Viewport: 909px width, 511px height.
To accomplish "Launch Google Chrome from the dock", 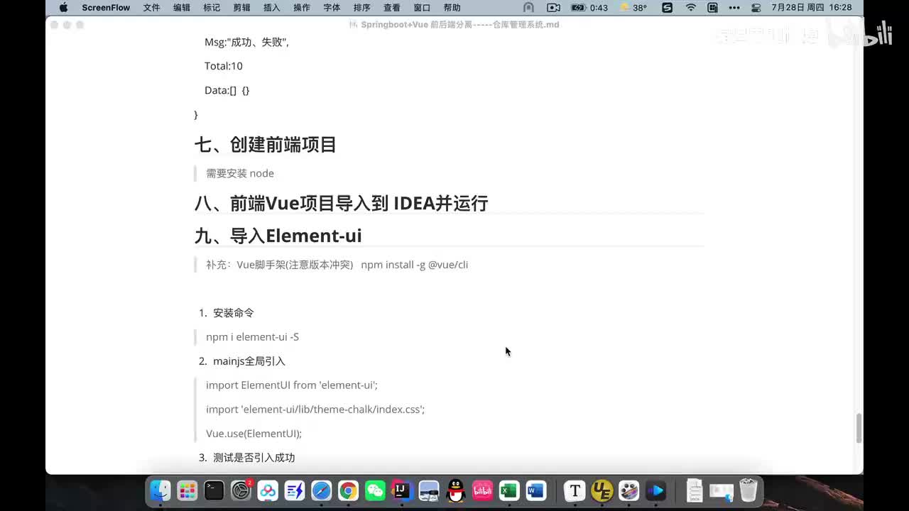I will tap(348, 490).
